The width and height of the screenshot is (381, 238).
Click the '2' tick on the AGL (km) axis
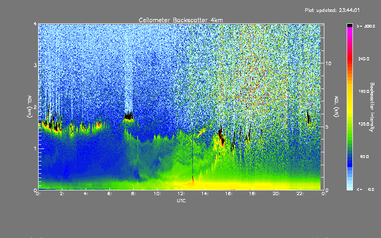tap(35, 107)
